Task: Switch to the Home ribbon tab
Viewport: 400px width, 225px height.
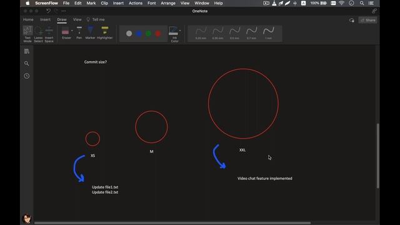Action: (28, 19)
